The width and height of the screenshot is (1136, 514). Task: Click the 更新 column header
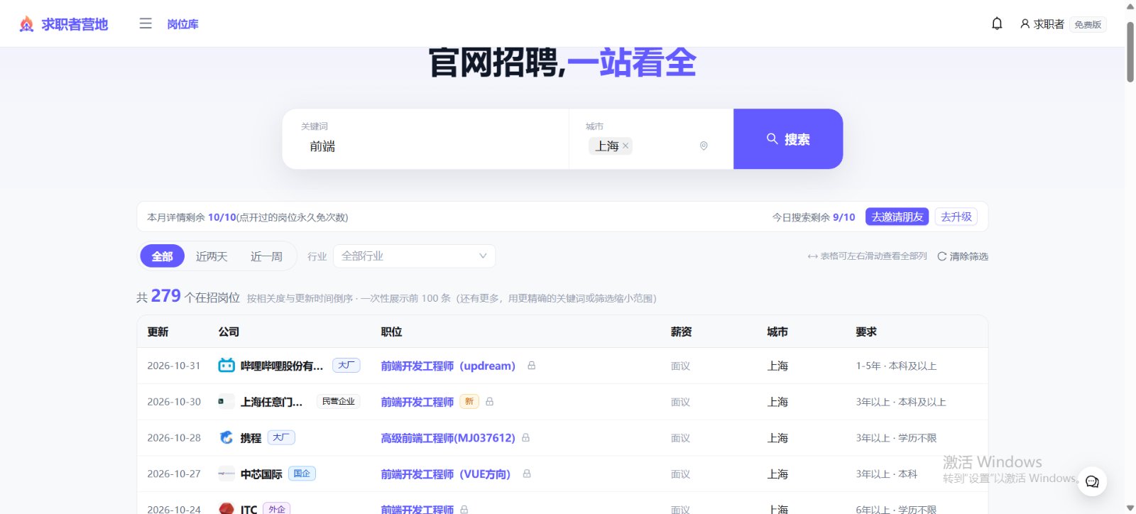click(x=158, y=332)
